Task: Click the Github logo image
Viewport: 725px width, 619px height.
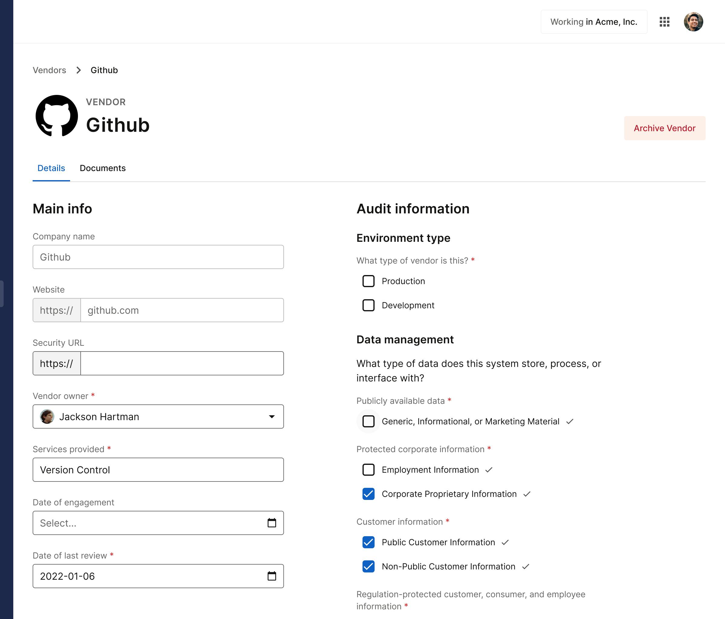Action: click(57, 115)
